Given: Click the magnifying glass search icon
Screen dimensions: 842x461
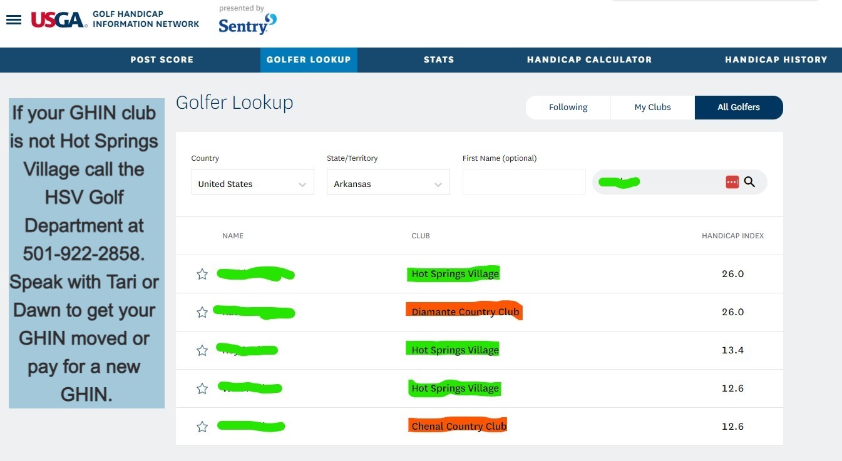Looking at the screenshot, I should coord(749,182).
